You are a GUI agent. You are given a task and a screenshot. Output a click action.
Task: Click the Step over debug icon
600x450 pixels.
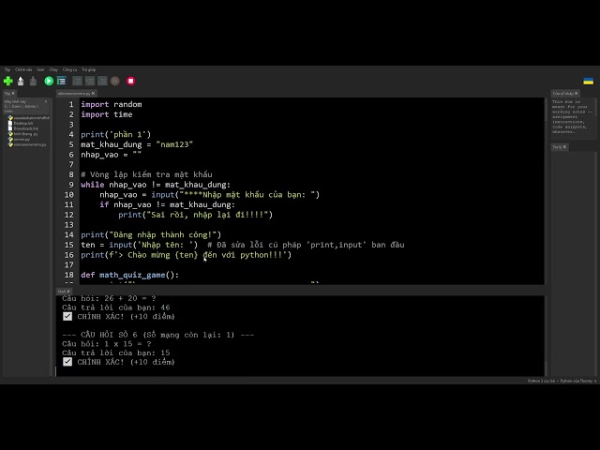pyautogui.click(x=77, y=82)
